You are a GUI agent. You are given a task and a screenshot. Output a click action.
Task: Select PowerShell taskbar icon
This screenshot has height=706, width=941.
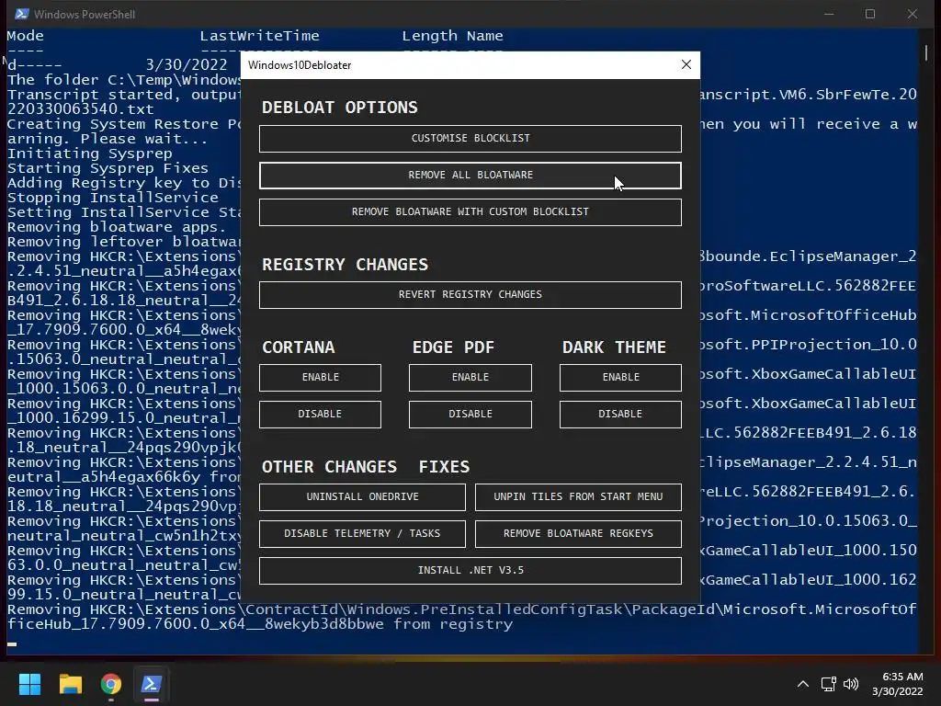(152, 684)
